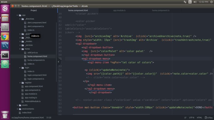
Task: Open index.ts under the login folder
Action: (x=31, y=71)
